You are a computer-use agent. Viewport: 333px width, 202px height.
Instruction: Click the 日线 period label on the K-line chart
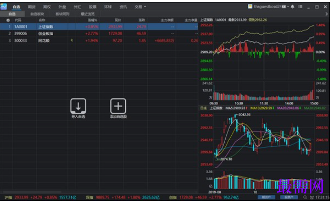point(203,108)
